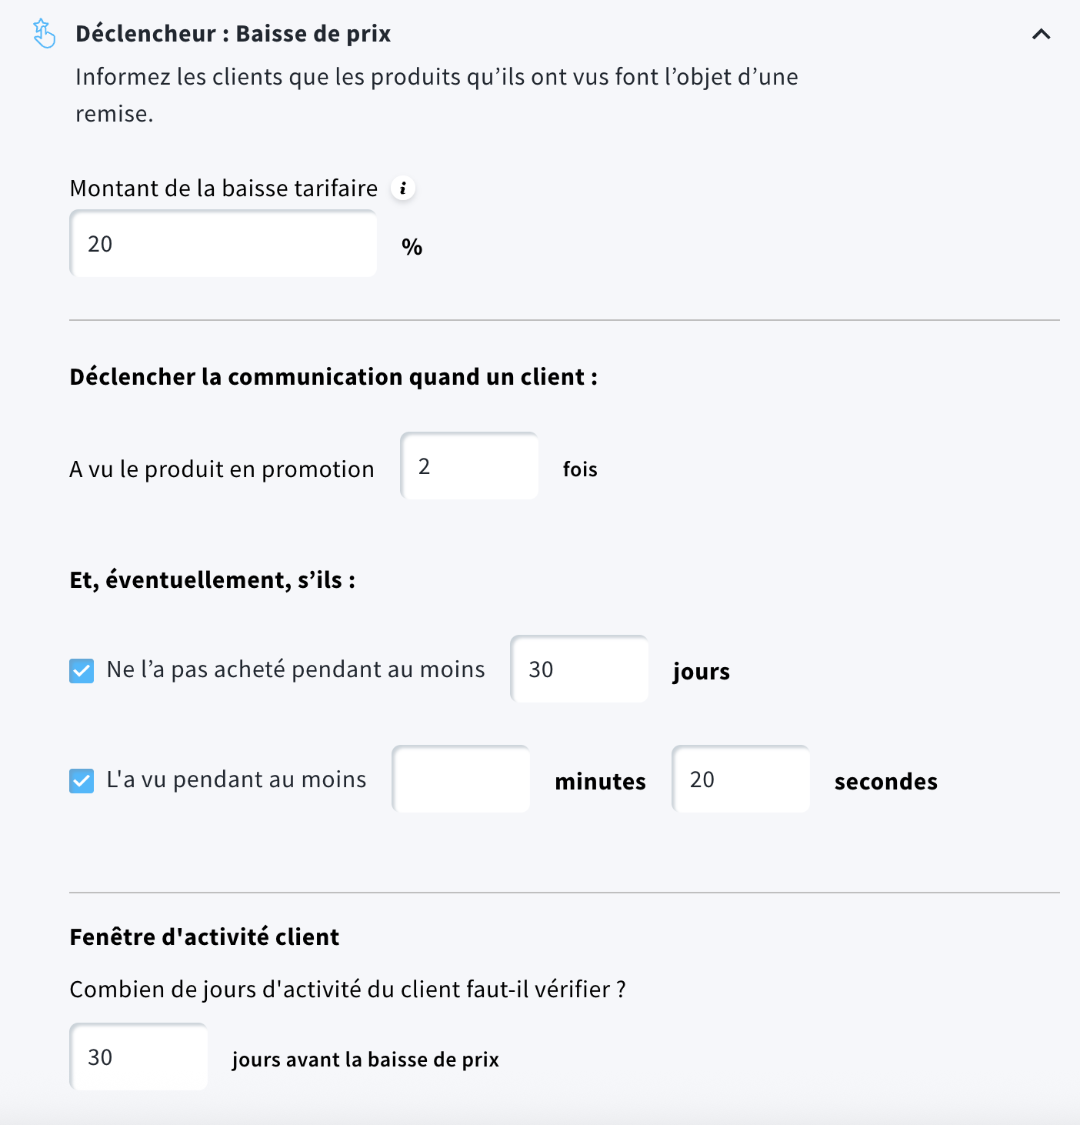This screenshot has width=1080, height=1125.
Task: Click the discount amount field showing 20
Action: pyautogui.click(x=222, y=243)
